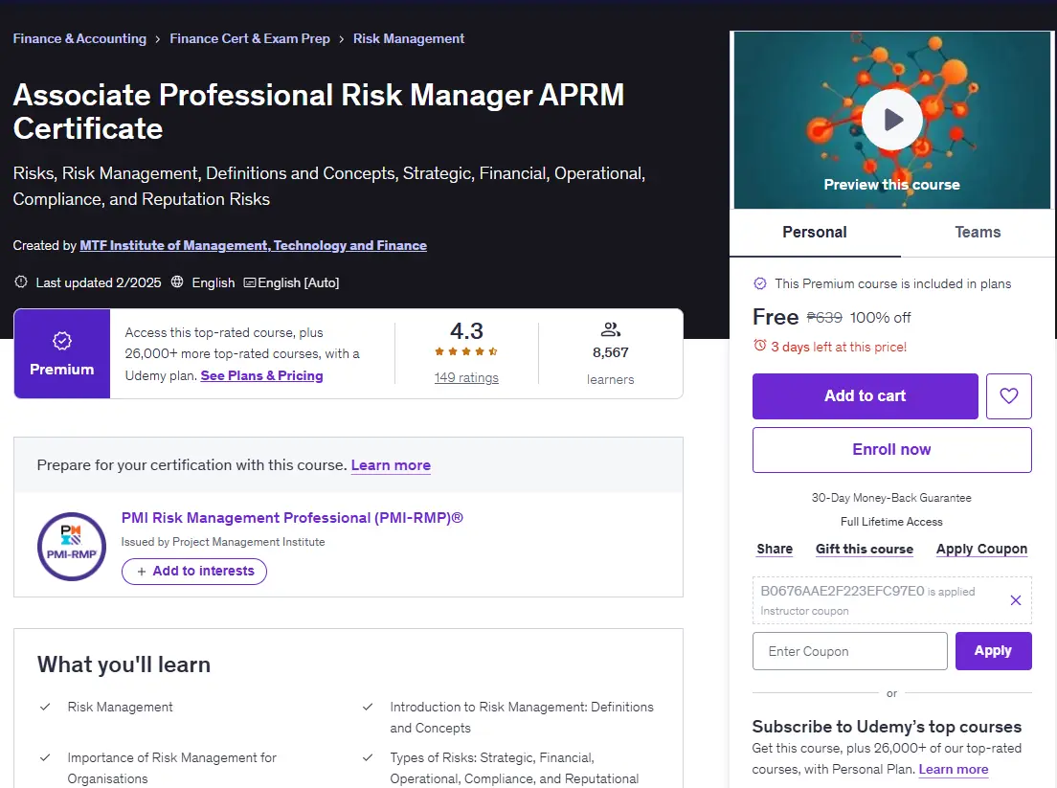This screenshot has height=788, width=1057.
Task: Click Apply Coupon link
Action: tap(981, 549)
